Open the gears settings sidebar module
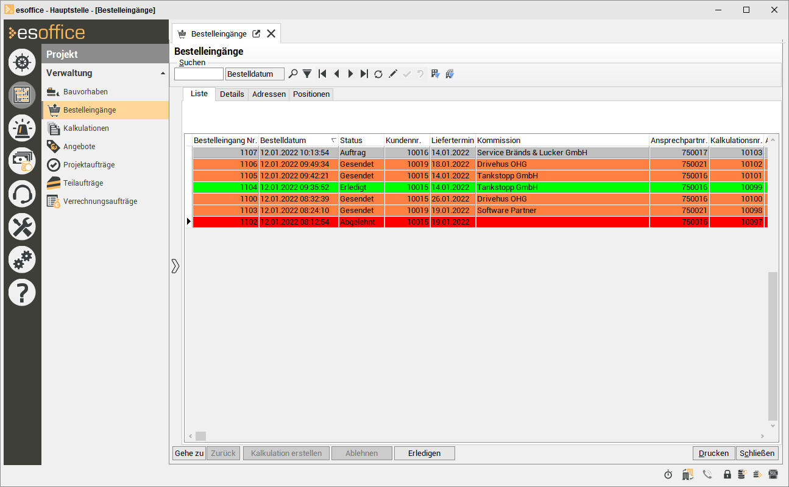This screenshot has height=487, width=789. pyautogui.click(x=22, y=259)
